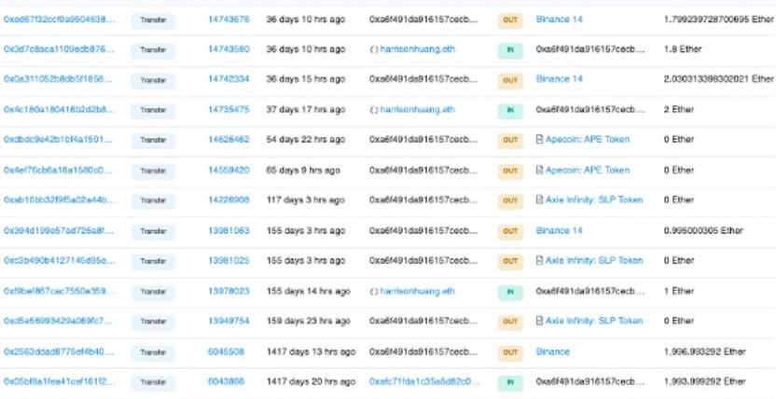The image size is (776, 399).
Task: Click contract icon for Axie Infinity at 117 days
Action: (540, 199)
